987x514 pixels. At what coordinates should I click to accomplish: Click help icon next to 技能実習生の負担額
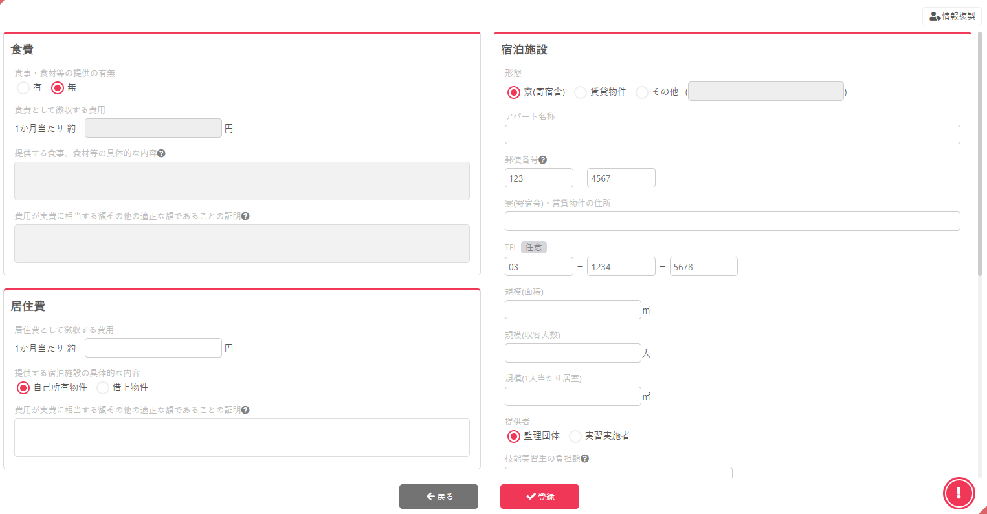pyautogui.click(x=584, y=458)
